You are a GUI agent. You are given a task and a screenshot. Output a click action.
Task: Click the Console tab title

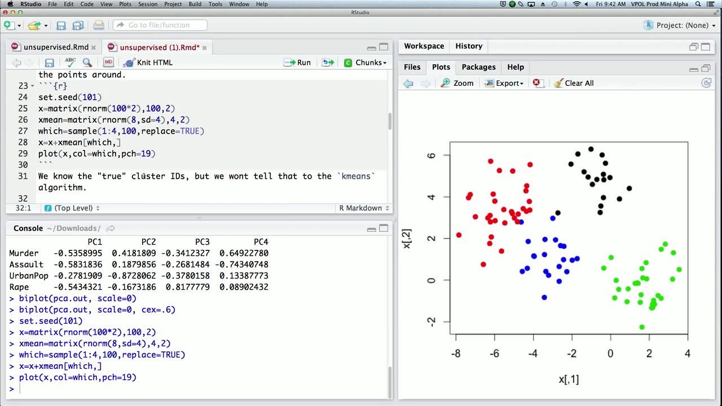(28, 228)
